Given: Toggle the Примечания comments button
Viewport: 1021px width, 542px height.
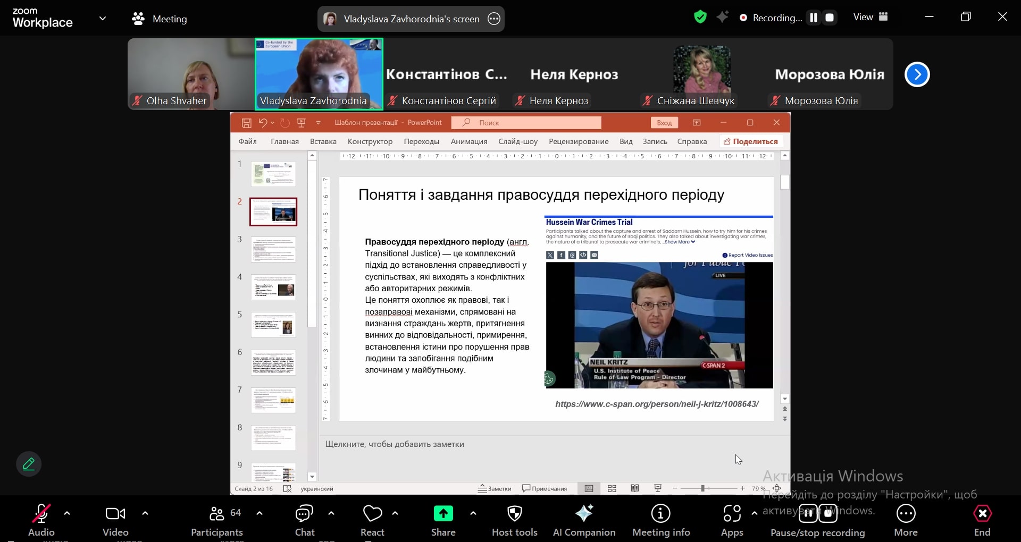Looking at the screenshot, I should click(545, 489).
